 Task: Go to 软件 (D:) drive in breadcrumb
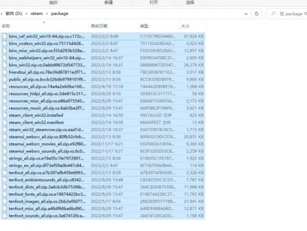coord(13,13)
